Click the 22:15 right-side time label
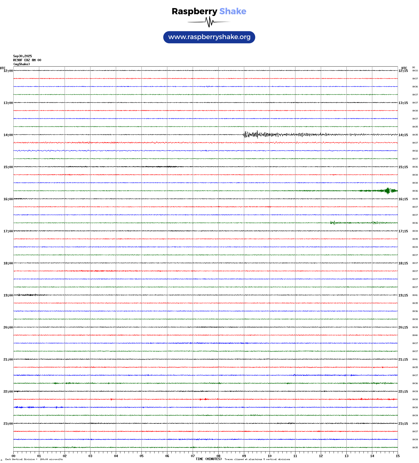Screen dimensions: 419x463 coord(403,392)
